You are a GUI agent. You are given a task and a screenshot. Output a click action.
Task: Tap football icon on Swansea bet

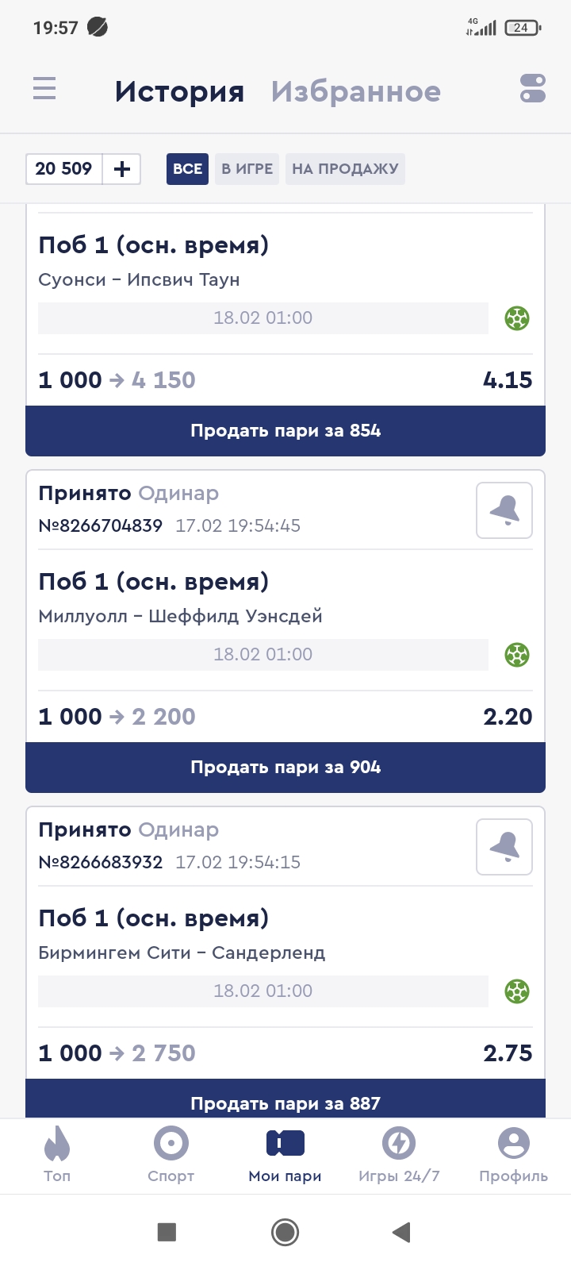tap(517, 318)
